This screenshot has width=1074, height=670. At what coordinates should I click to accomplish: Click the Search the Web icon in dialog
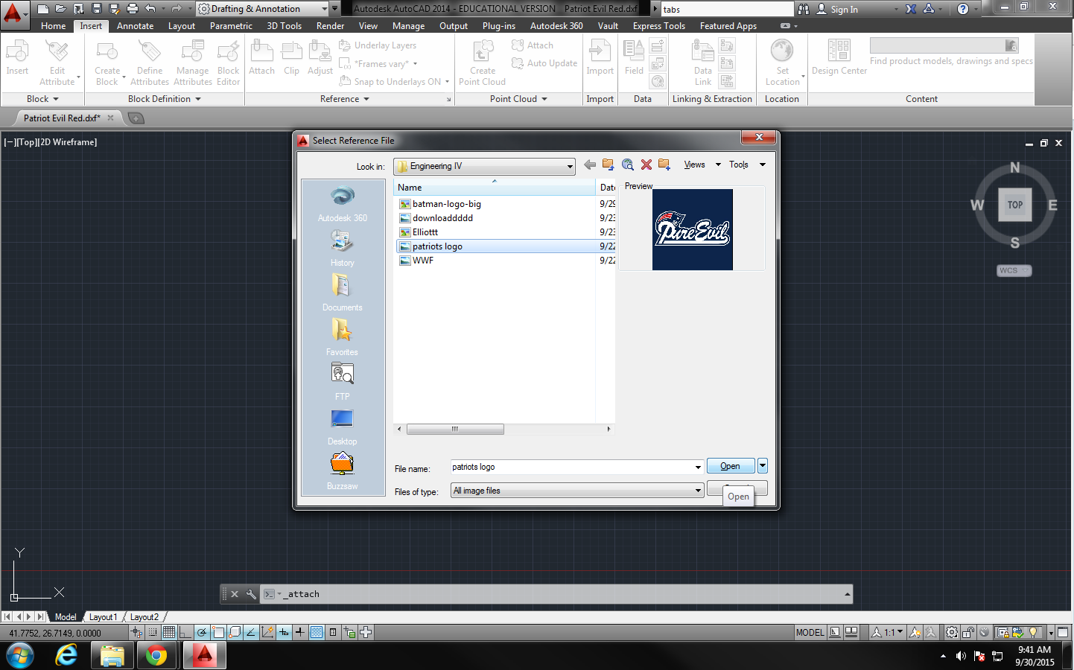[x=628, y=165]
